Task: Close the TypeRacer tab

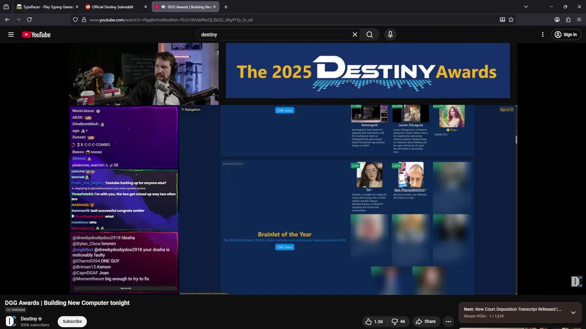Action: coord(77,7)
